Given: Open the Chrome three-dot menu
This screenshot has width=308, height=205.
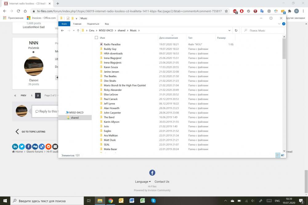Looking at the screenshot, I should coord(303,11).
